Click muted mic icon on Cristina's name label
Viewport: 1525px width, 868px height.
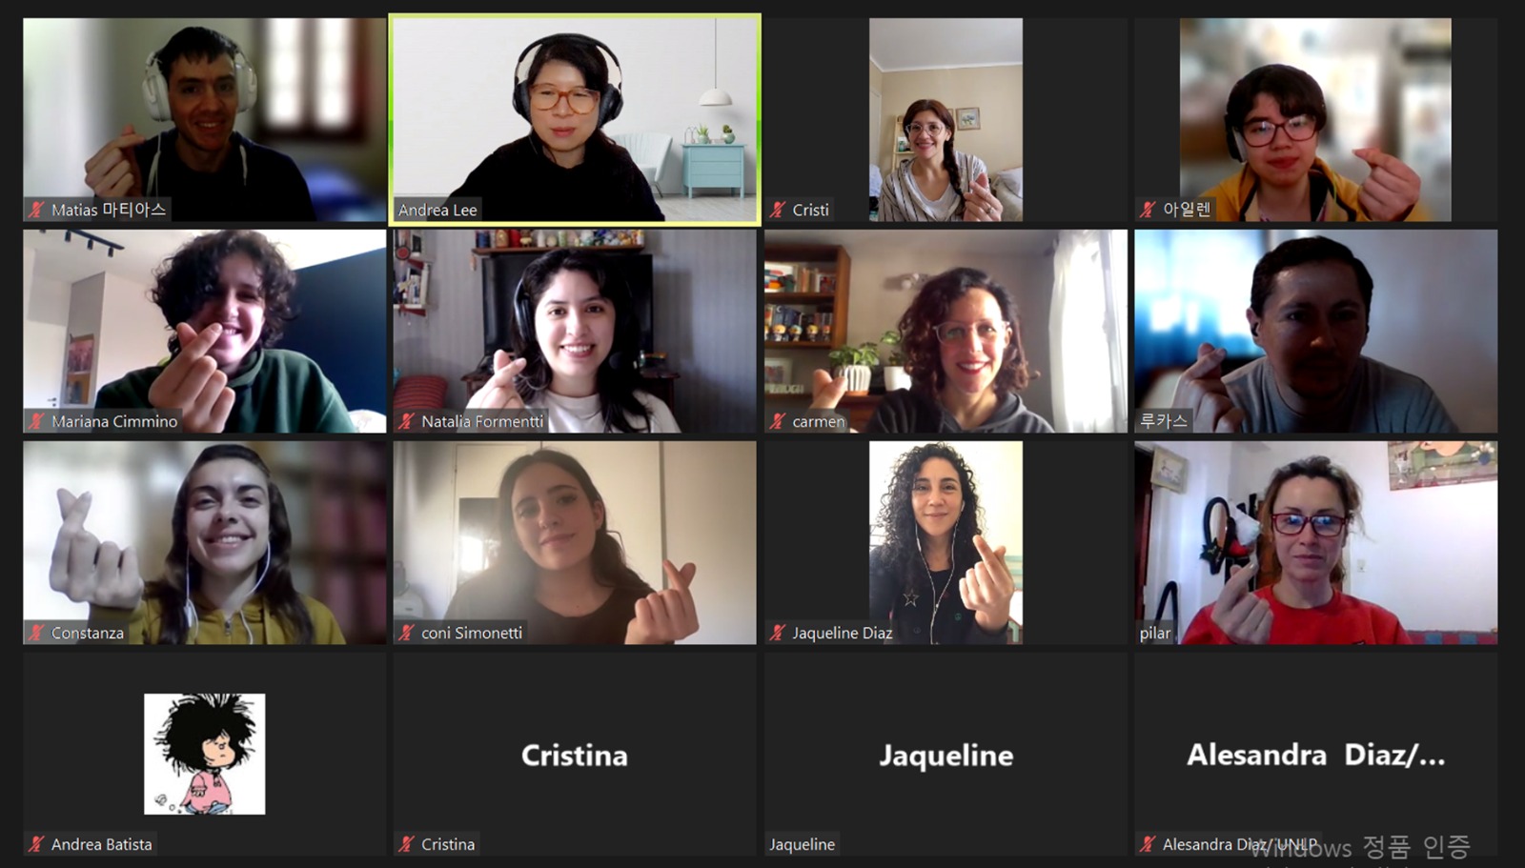pos(408,844)
